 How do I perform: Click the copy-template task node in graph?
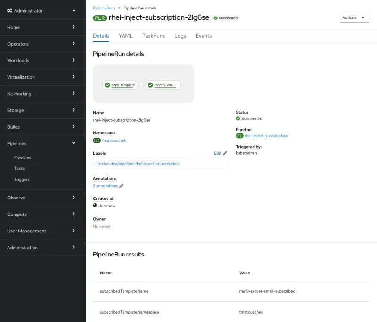pos(120,85)
